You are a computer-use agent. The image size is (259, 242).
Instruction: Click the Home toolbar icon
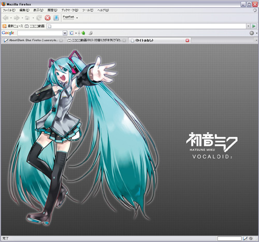(x=27, y=18)
